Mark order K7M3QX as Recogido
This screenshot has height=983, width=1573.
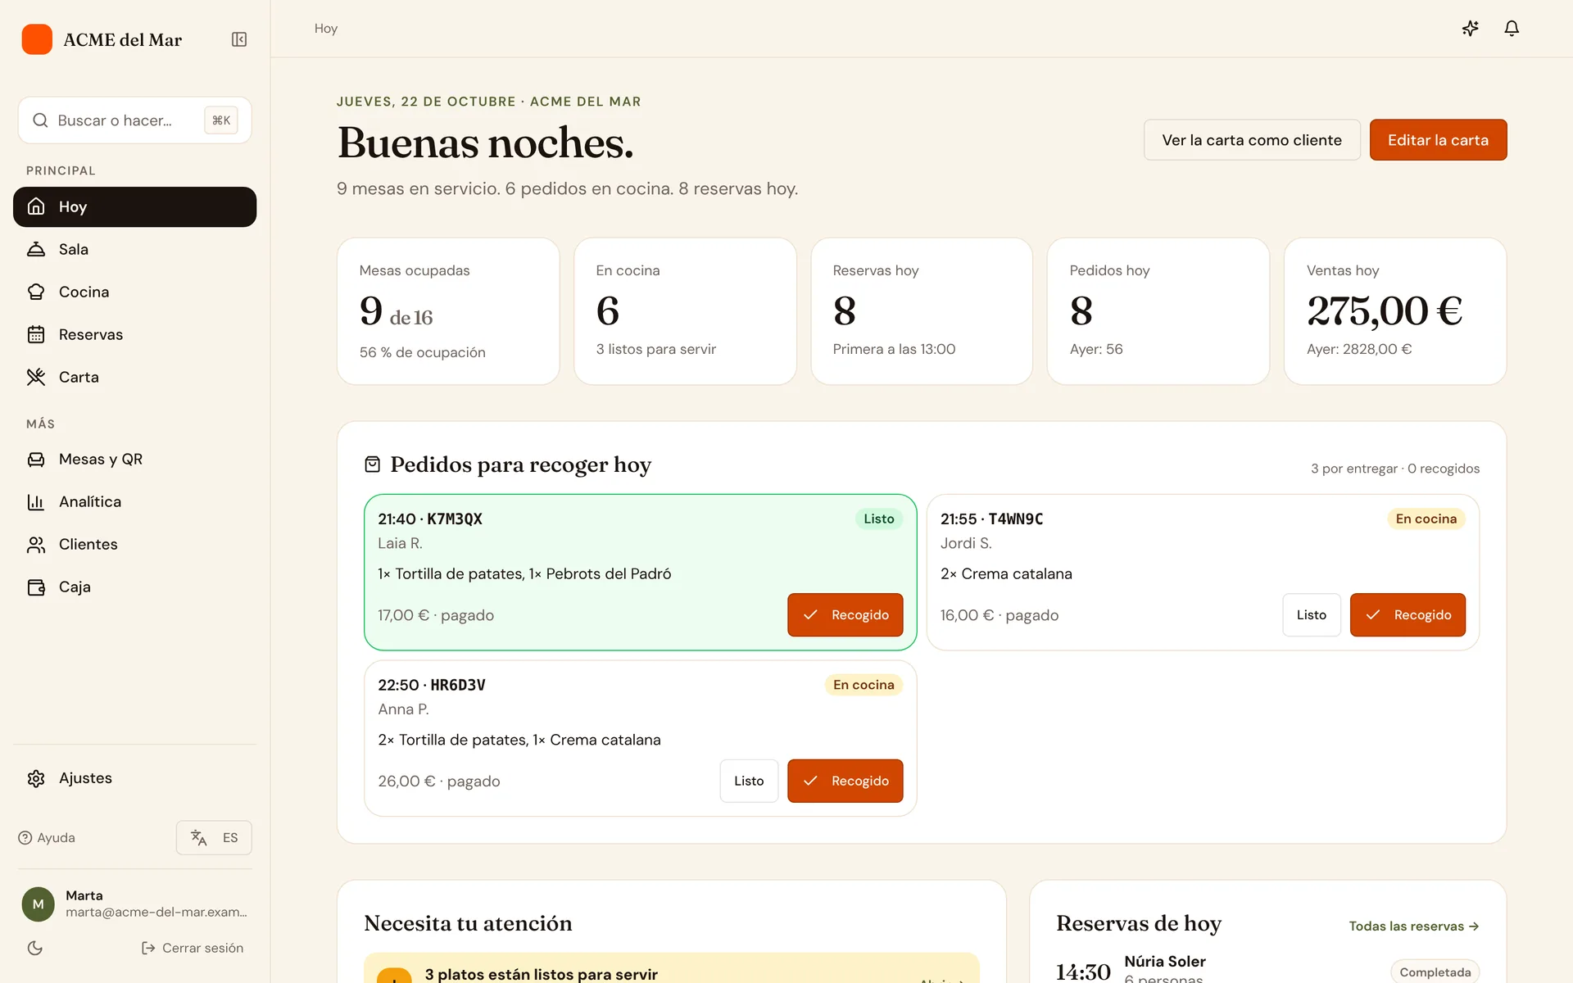[845, 614]
